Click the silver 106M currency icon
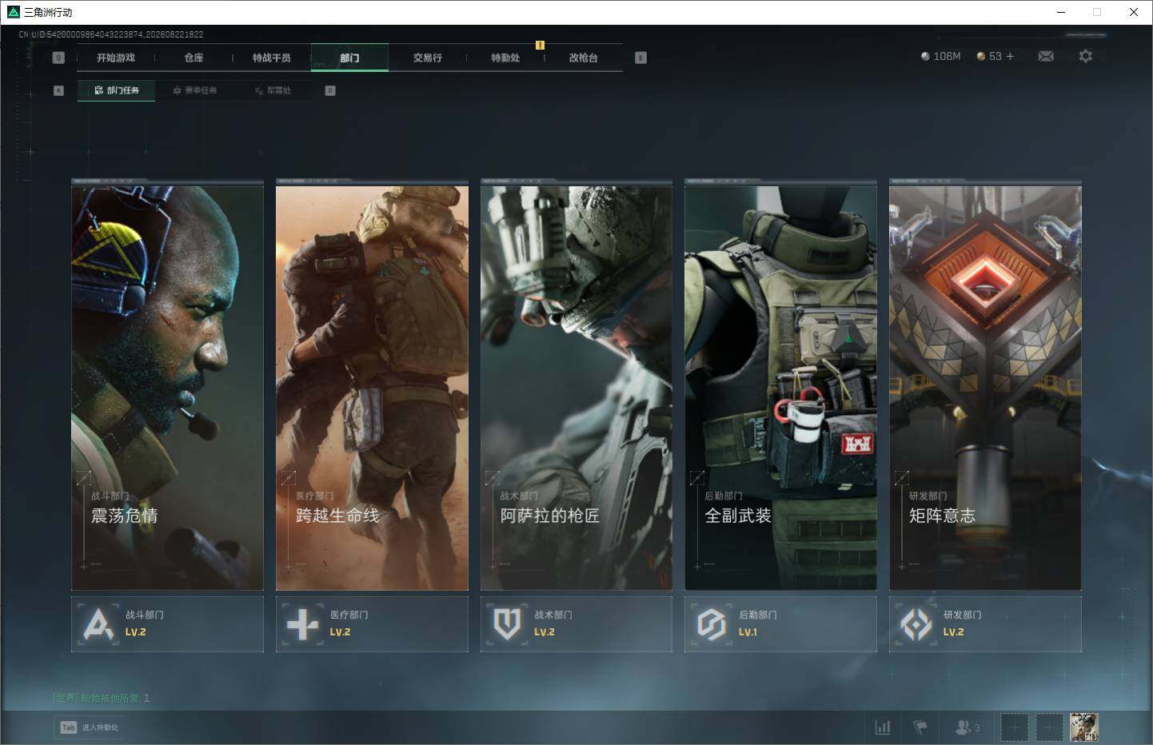Viewport: 1153px width, 745px height. point(925,57)
